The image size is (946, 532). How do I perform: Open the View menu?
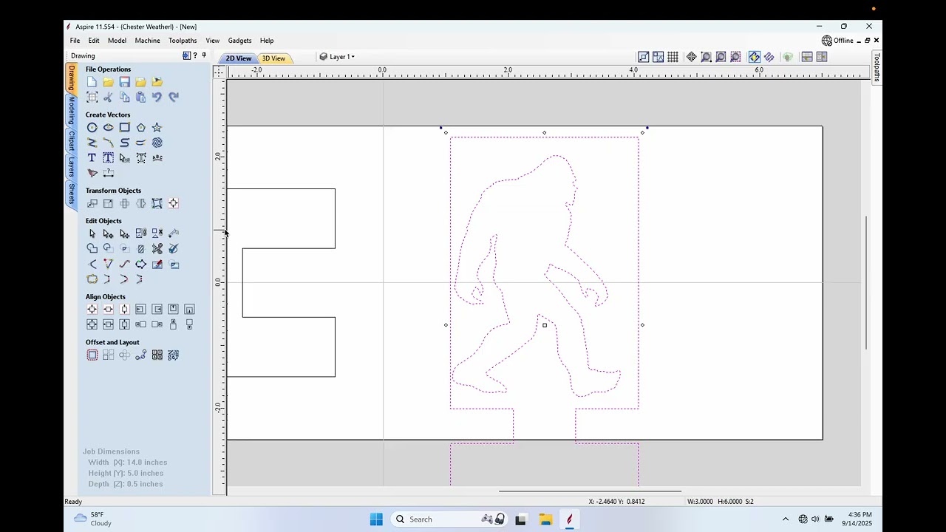tap(212, 41)
